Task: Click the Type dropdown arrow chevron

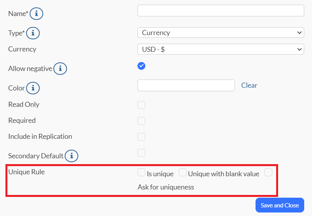Action: [299, 33]
